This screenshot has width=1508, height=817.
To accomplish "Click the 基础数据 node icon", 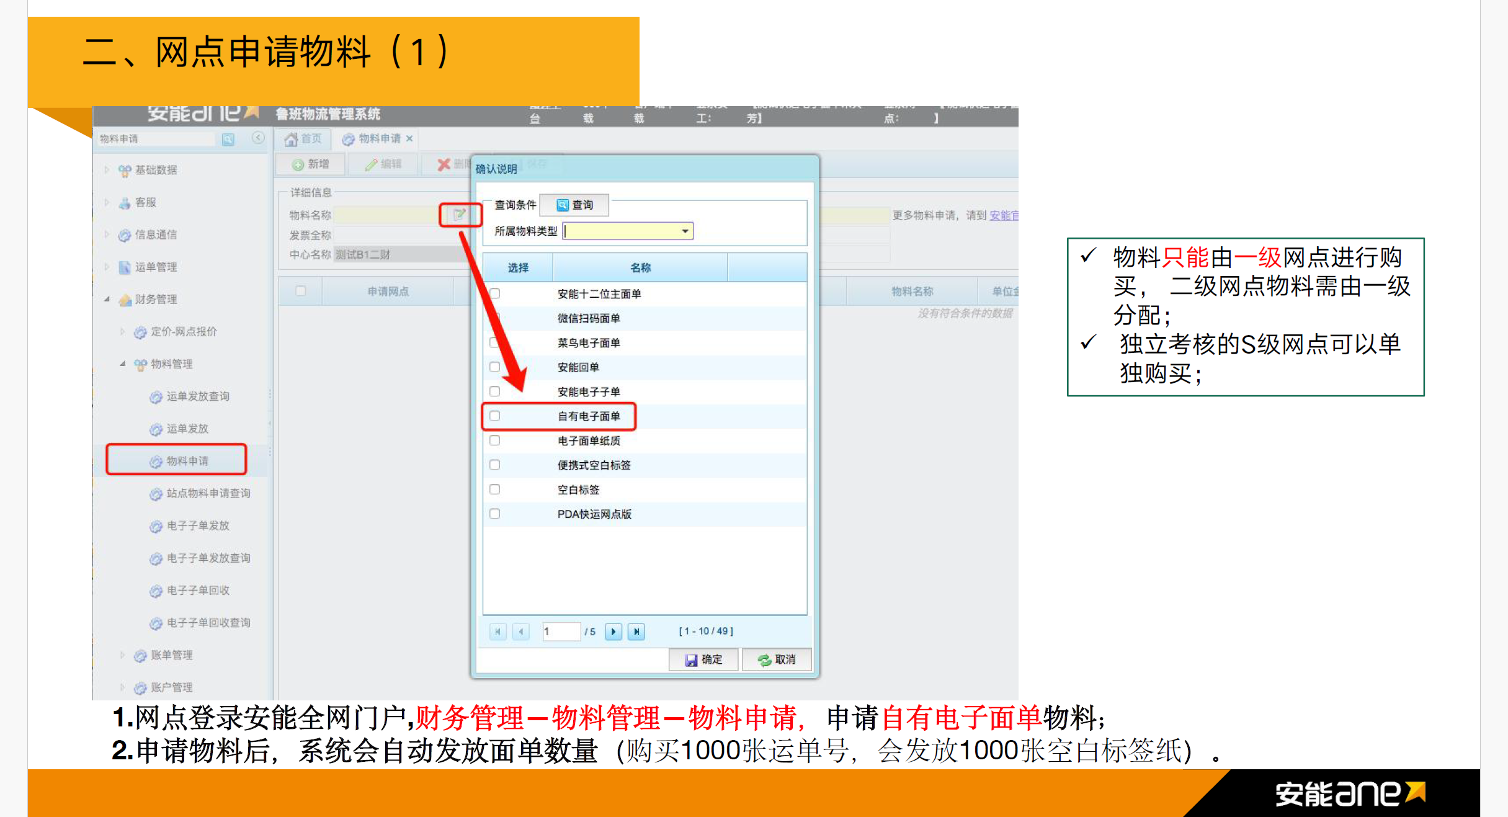I will [x=125, y=171].
